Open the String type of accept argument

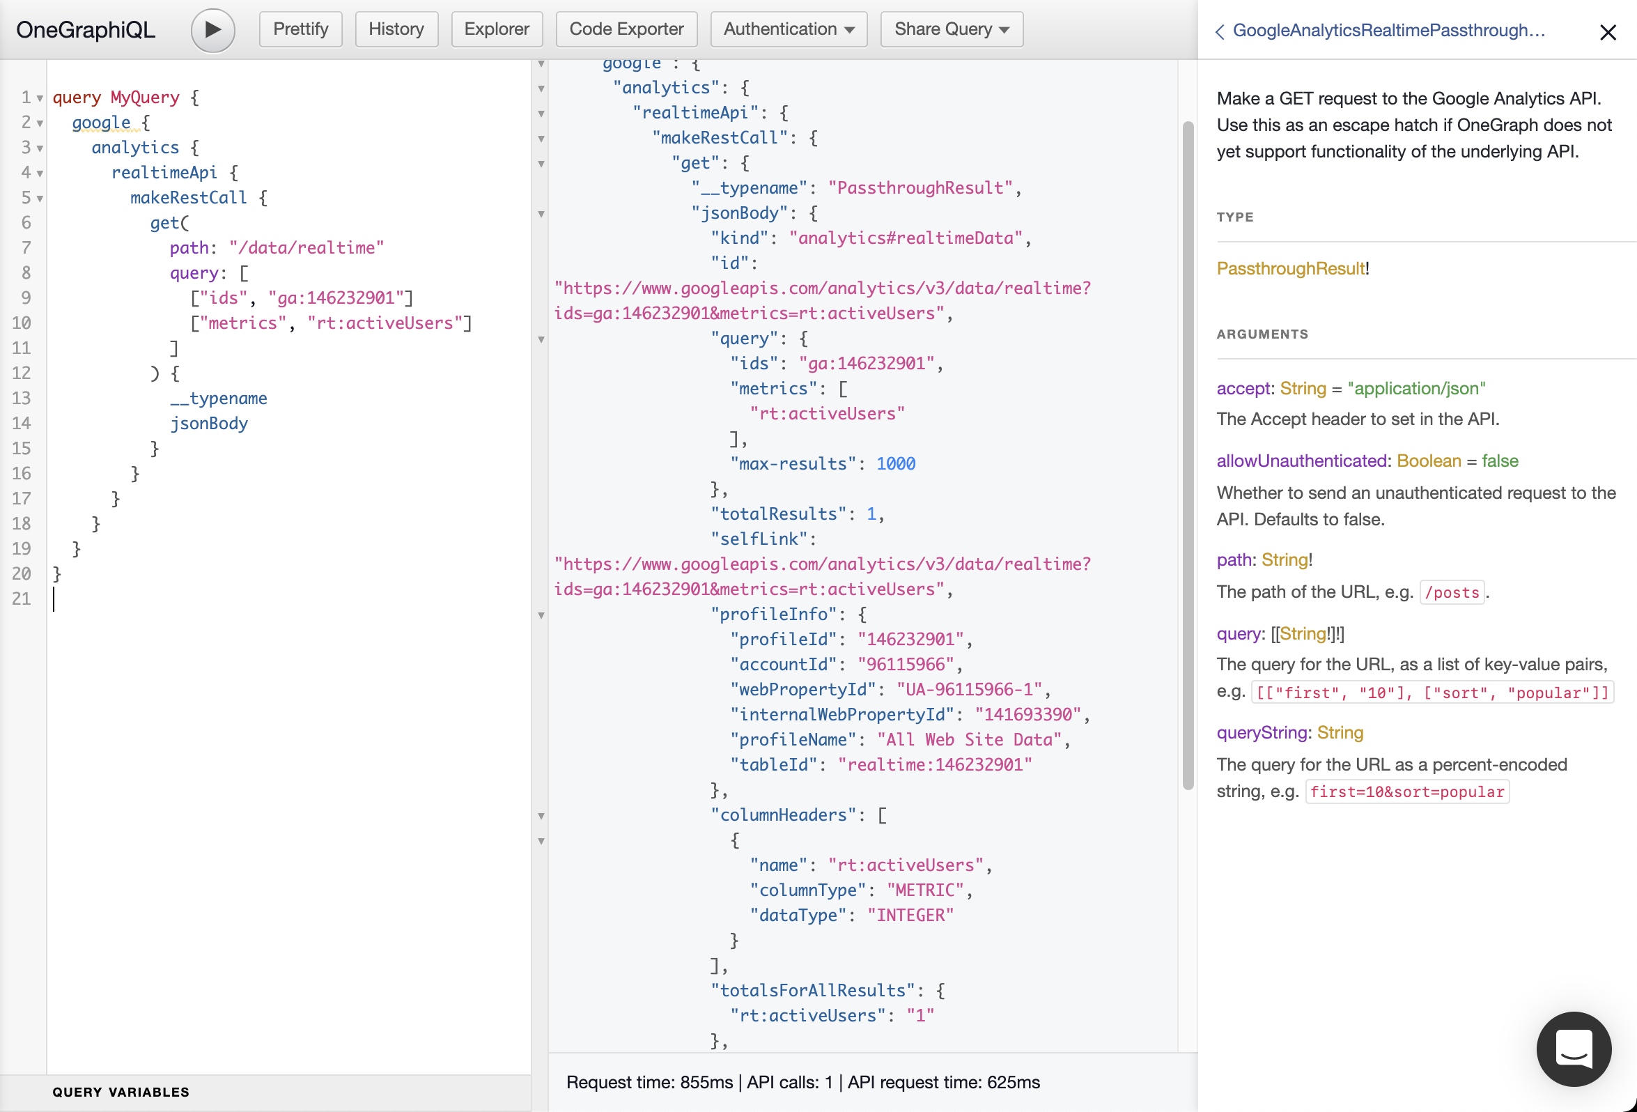coord(1303,388)
